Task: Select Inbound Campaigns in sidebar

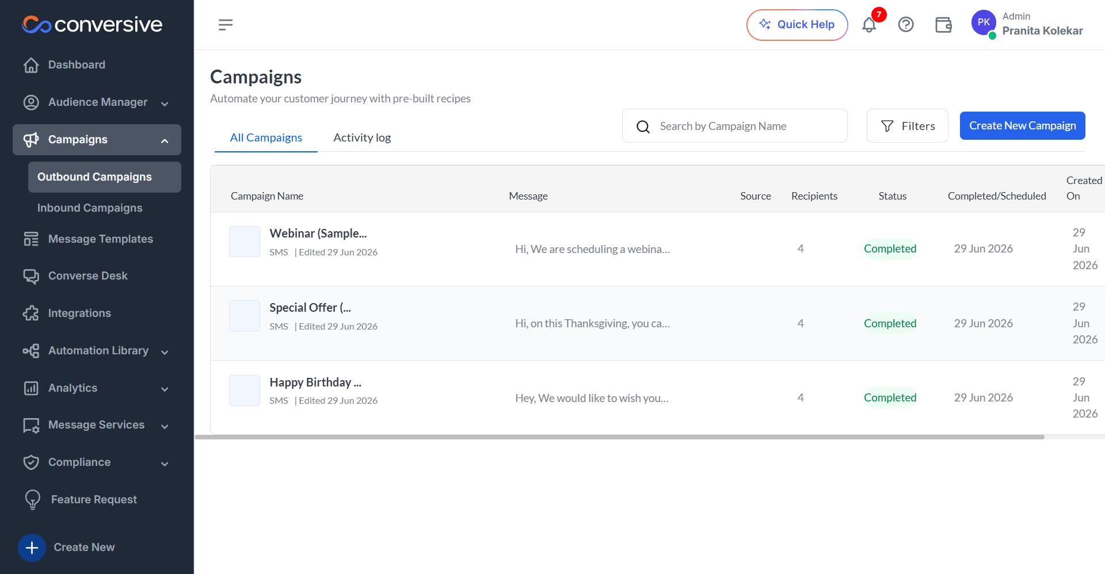Action: (x=90, y=208)
